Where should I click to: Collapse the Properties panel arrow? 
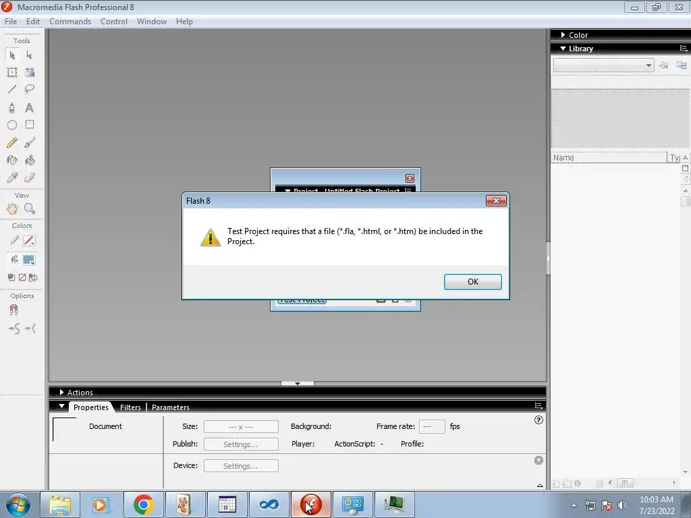(x=61, y=407)
